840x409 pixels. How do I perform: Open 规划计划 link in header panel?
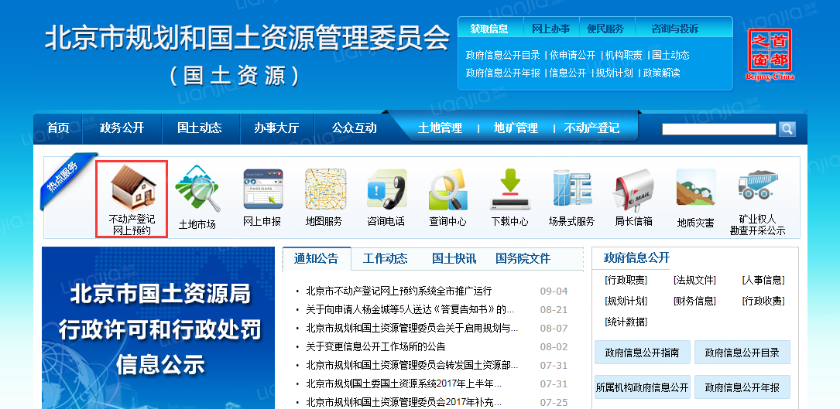tap(615, 73)
